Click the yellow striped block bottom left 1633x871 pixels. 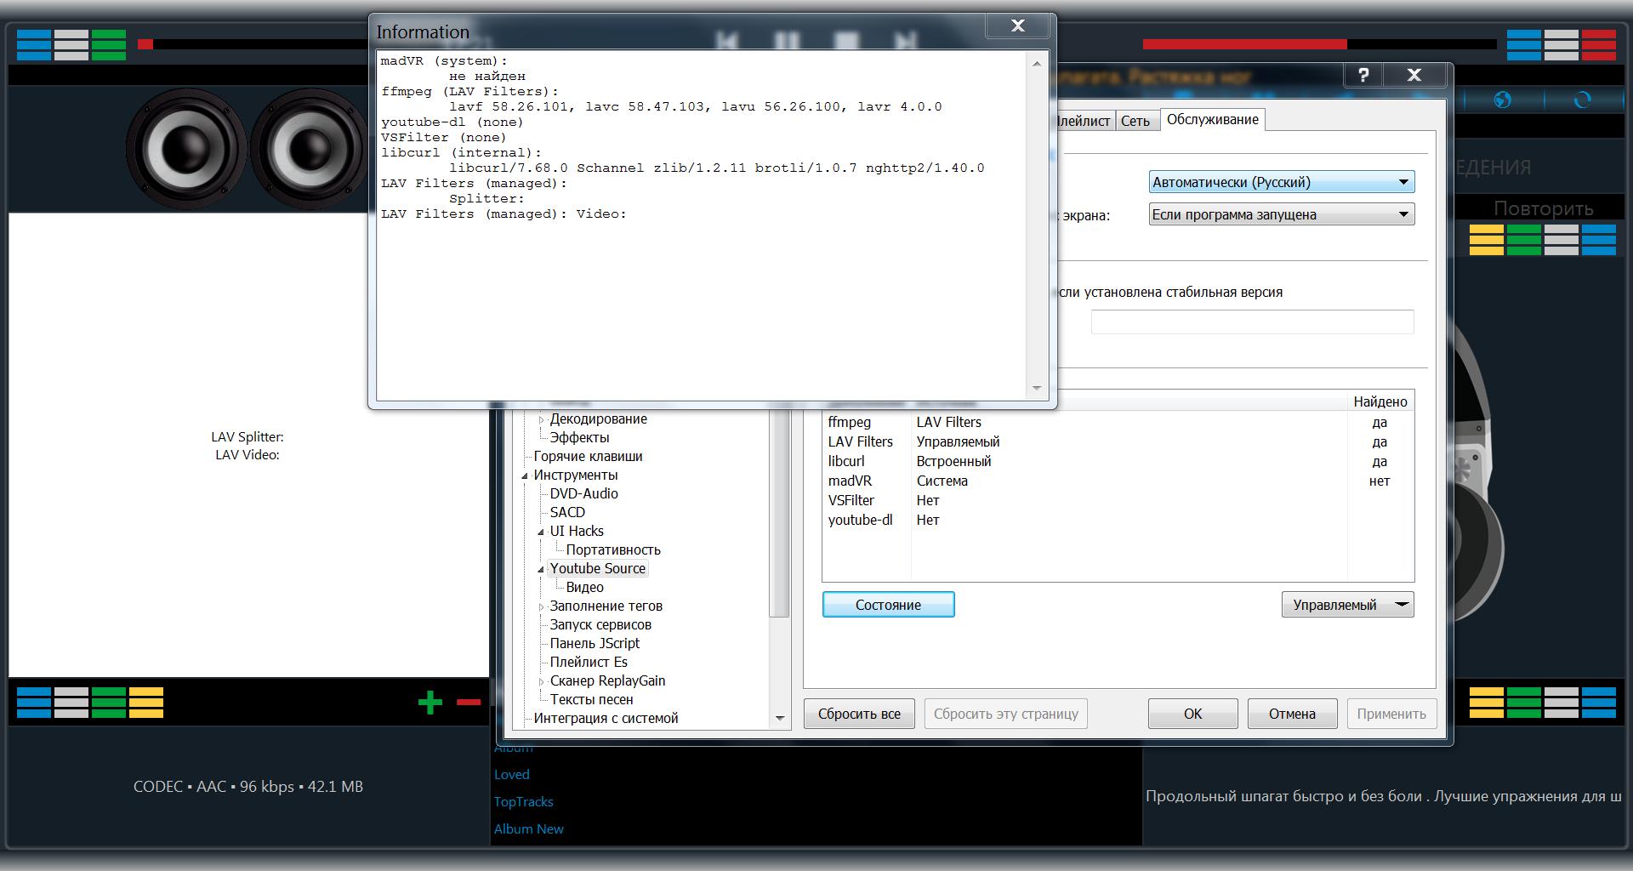pyautogui.click(x=146, y=703)
